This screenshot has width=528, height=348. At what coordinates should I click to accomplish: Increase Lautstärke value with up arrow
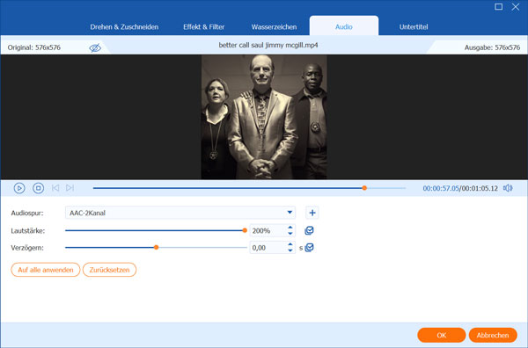click(290, 228)
